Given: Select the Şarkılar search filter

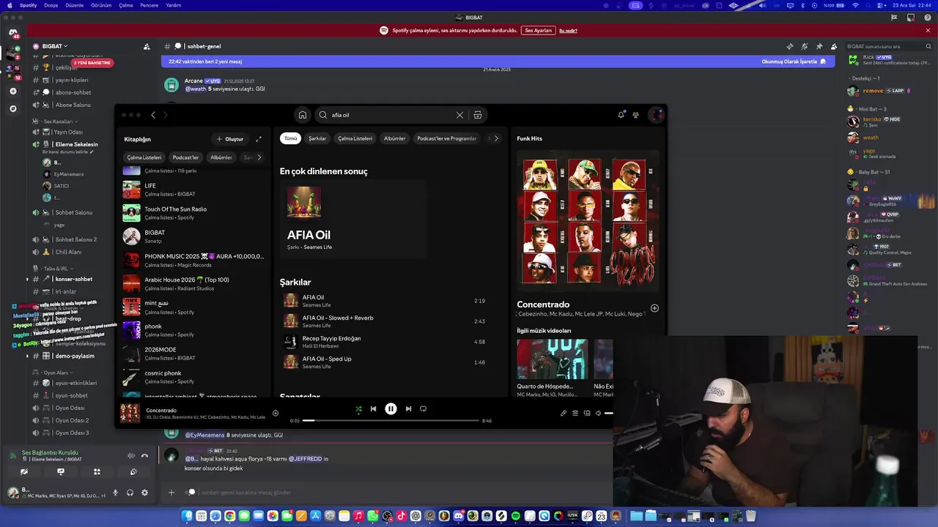Looking at the screenshot, I should click(x=317, y=138).
